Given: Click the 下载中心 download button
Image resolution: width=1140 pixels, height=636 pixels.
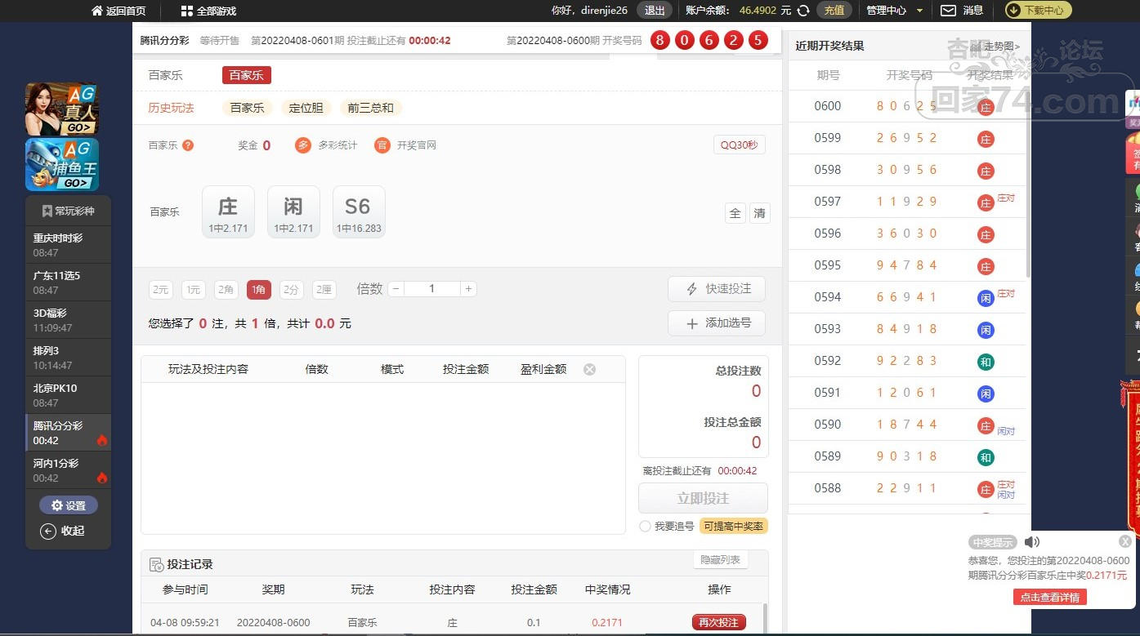Looking at the screenshot, I should click(1038, 11).
